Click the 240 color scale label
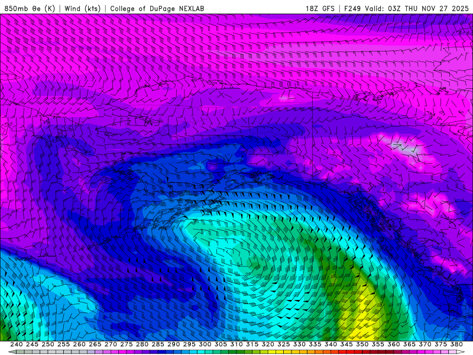This screenshot has width=473, height=355. [17, 344]
